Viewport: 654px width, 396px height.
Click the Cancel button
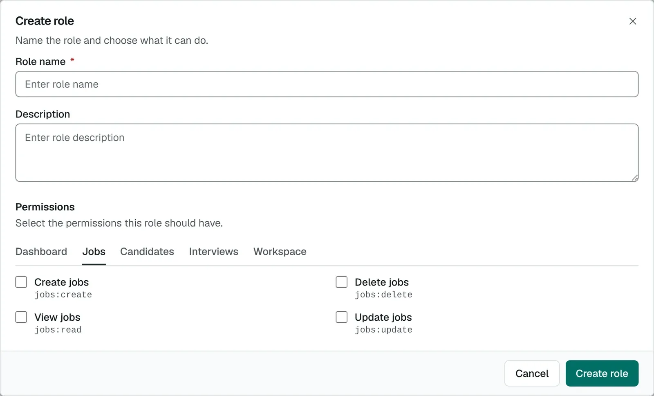click(x=532, y=373)
